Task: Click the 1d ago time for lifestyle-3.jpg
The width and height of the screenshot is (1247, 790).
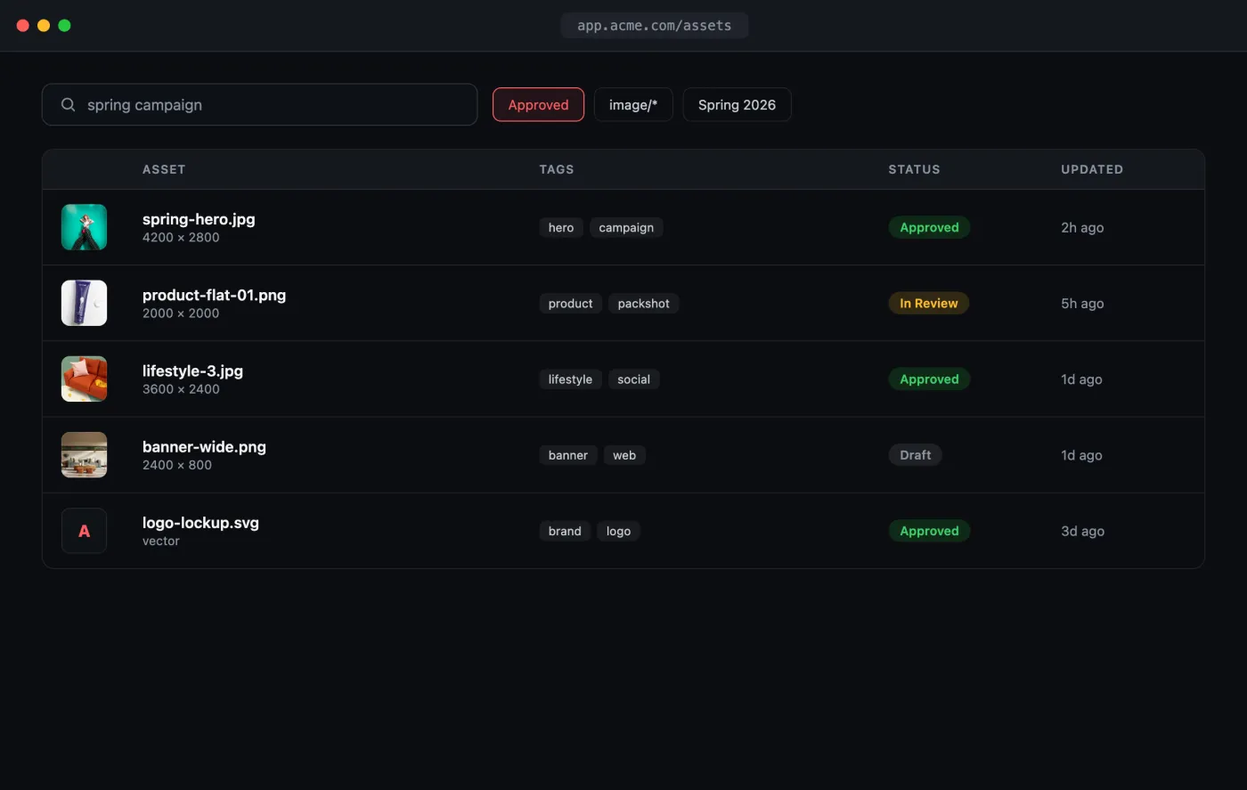Action: 1081,379
